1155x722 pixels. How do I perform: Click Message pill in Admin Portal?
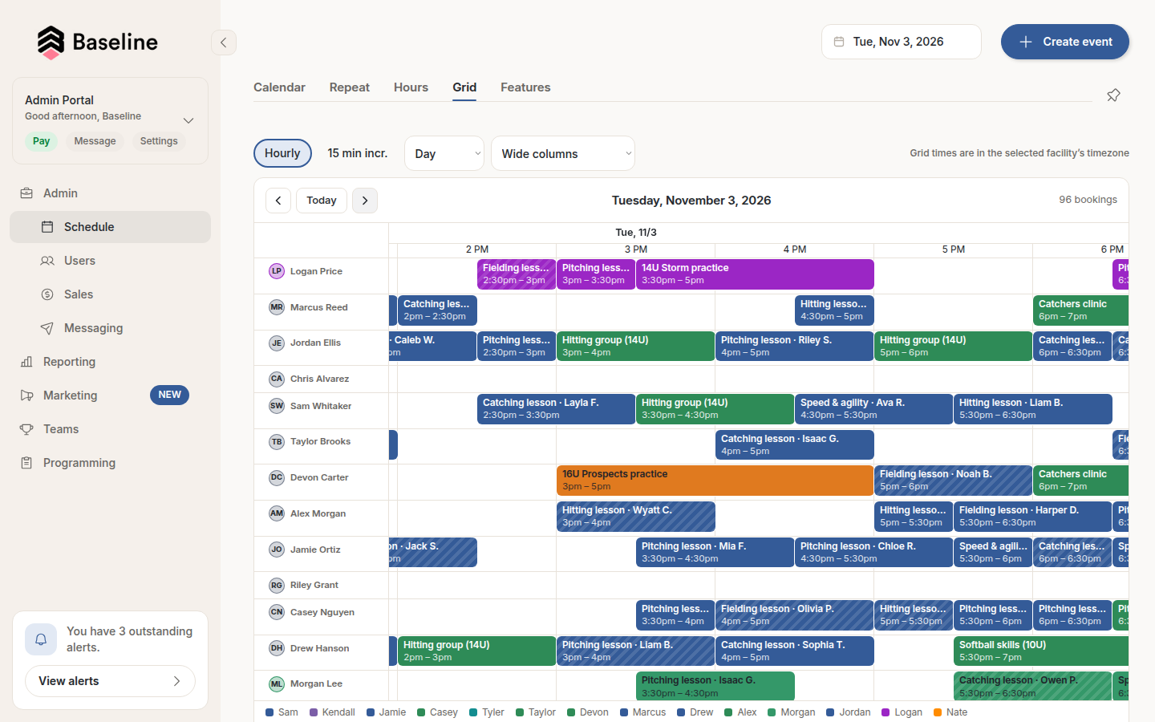[95, 141]
